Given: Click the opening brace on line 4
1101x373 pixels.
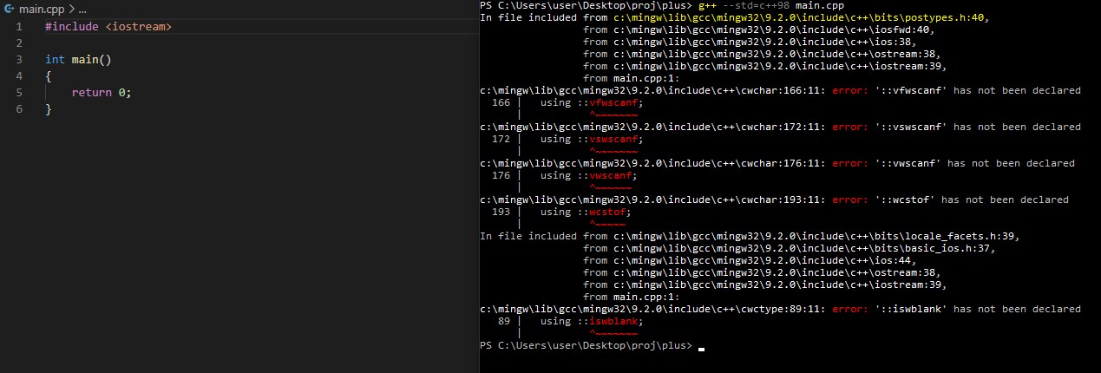Looking at the screenshot, I should [x=49, y=76].
